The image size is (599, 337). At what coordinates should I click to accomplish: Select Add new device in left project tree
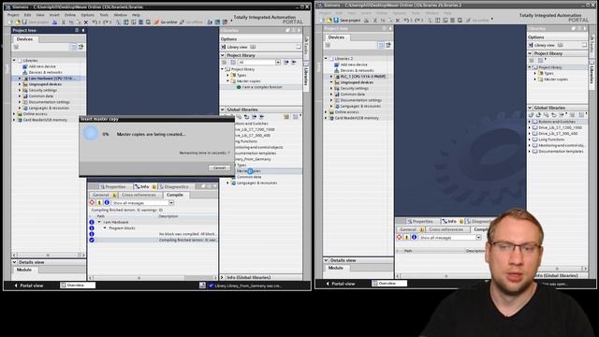(x=42, y=66)
